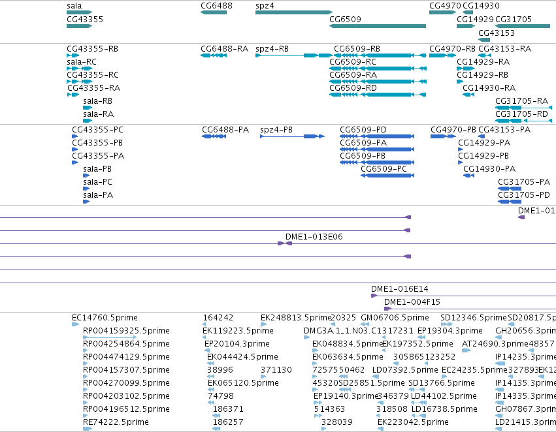Click the 186257 feature label
The image size is (556, 432).
click(x=228, y=422)
